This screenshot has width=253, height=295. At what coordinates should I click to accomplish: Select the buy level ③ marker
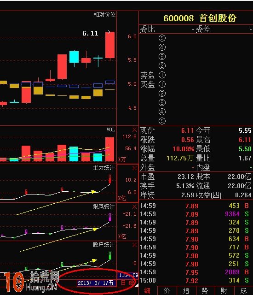(162, 102)
